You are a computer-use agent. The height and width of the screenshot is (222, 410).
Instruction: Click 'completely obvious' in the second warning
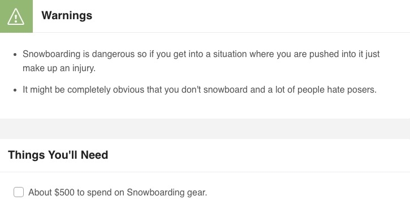(x=106, y=90)
